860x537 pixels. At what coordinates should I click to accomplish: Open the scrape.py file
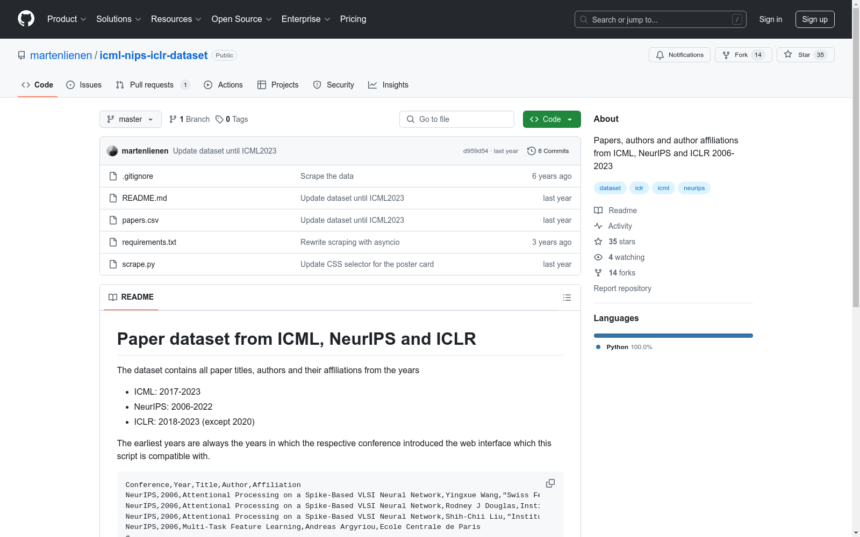point(138,264)
